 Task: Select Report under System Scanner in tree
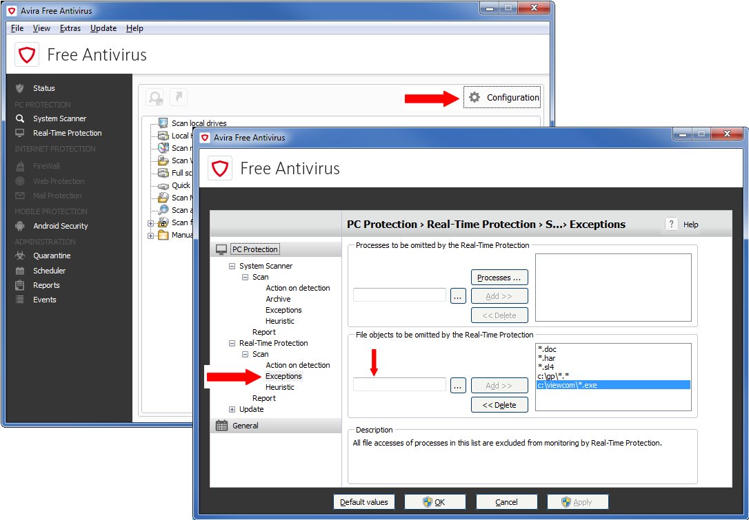pos(264,332)
